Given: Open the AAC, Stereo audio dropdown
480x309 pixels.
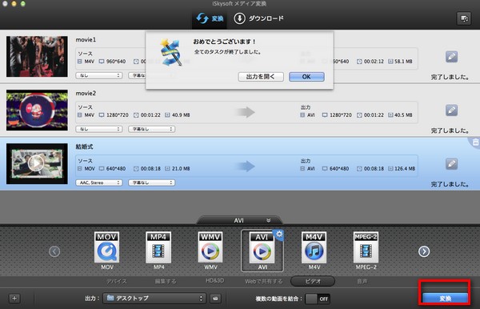Looking at the screenshot, I should point(99,183).
